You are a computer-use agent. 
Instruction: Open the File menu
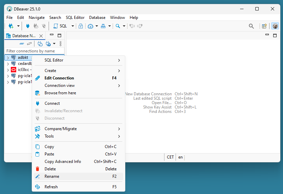coord(9,18)
